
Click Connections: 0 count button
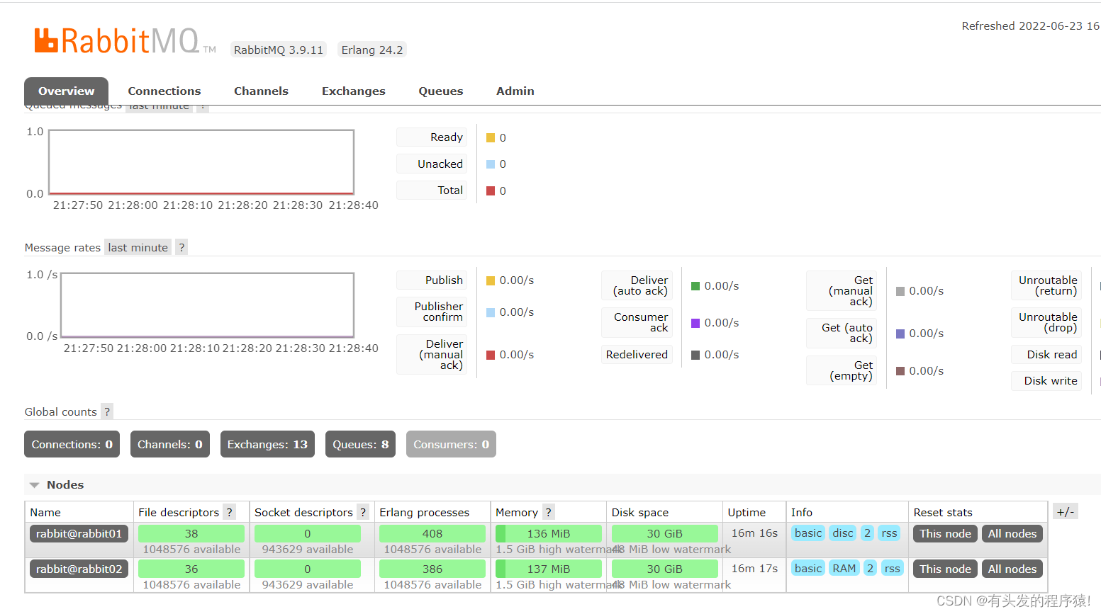click(x=72, y=444)
